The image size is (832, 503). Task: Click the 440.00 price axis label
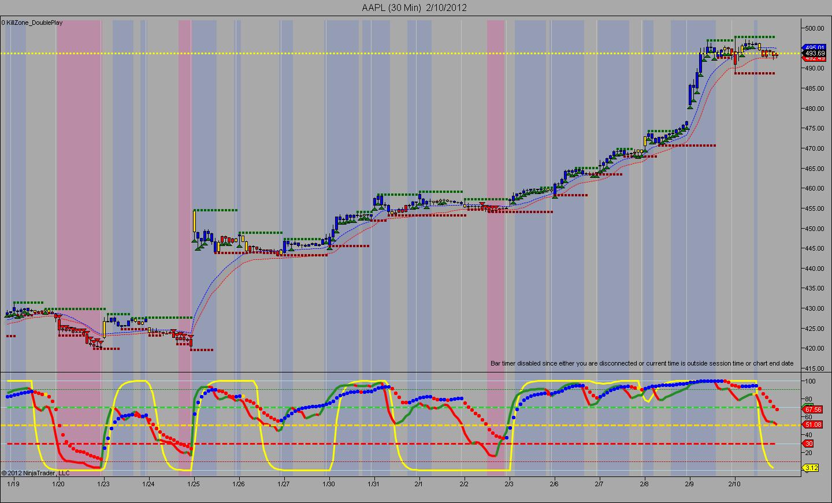pyautogui.click(x=814, y=269)
